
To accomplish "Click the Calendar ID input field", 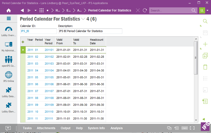I will pyautogui.click(x=38, y=31).
